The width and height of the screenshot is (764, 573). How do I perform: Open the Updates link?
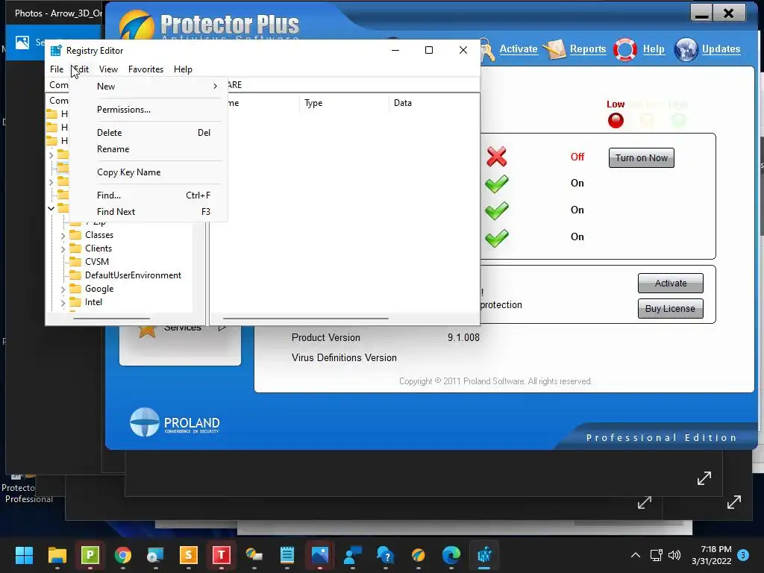pos(721,48)
